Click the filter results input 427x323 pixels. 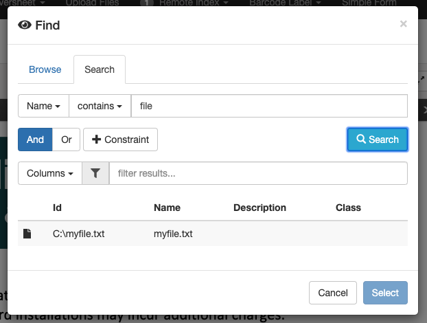(x=258, y=173)
